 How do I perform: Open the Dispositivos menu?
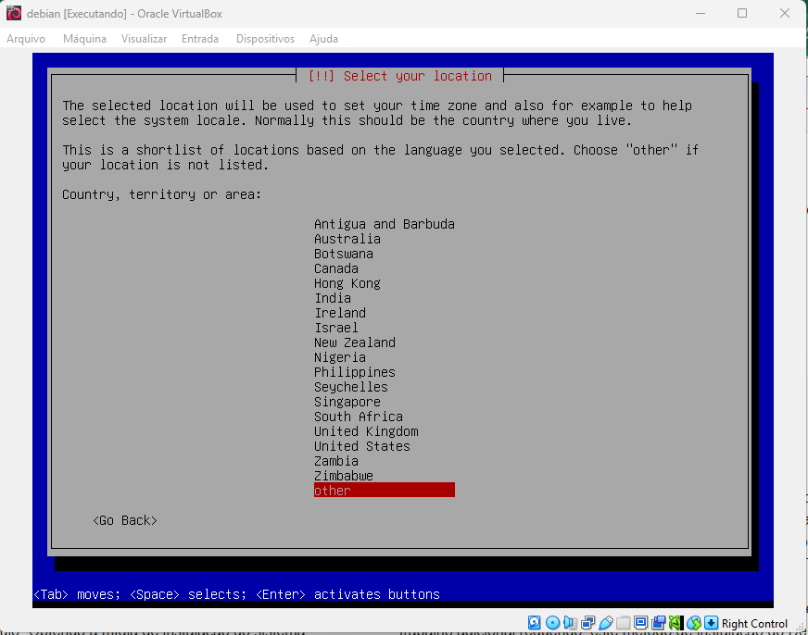[265, 39]
